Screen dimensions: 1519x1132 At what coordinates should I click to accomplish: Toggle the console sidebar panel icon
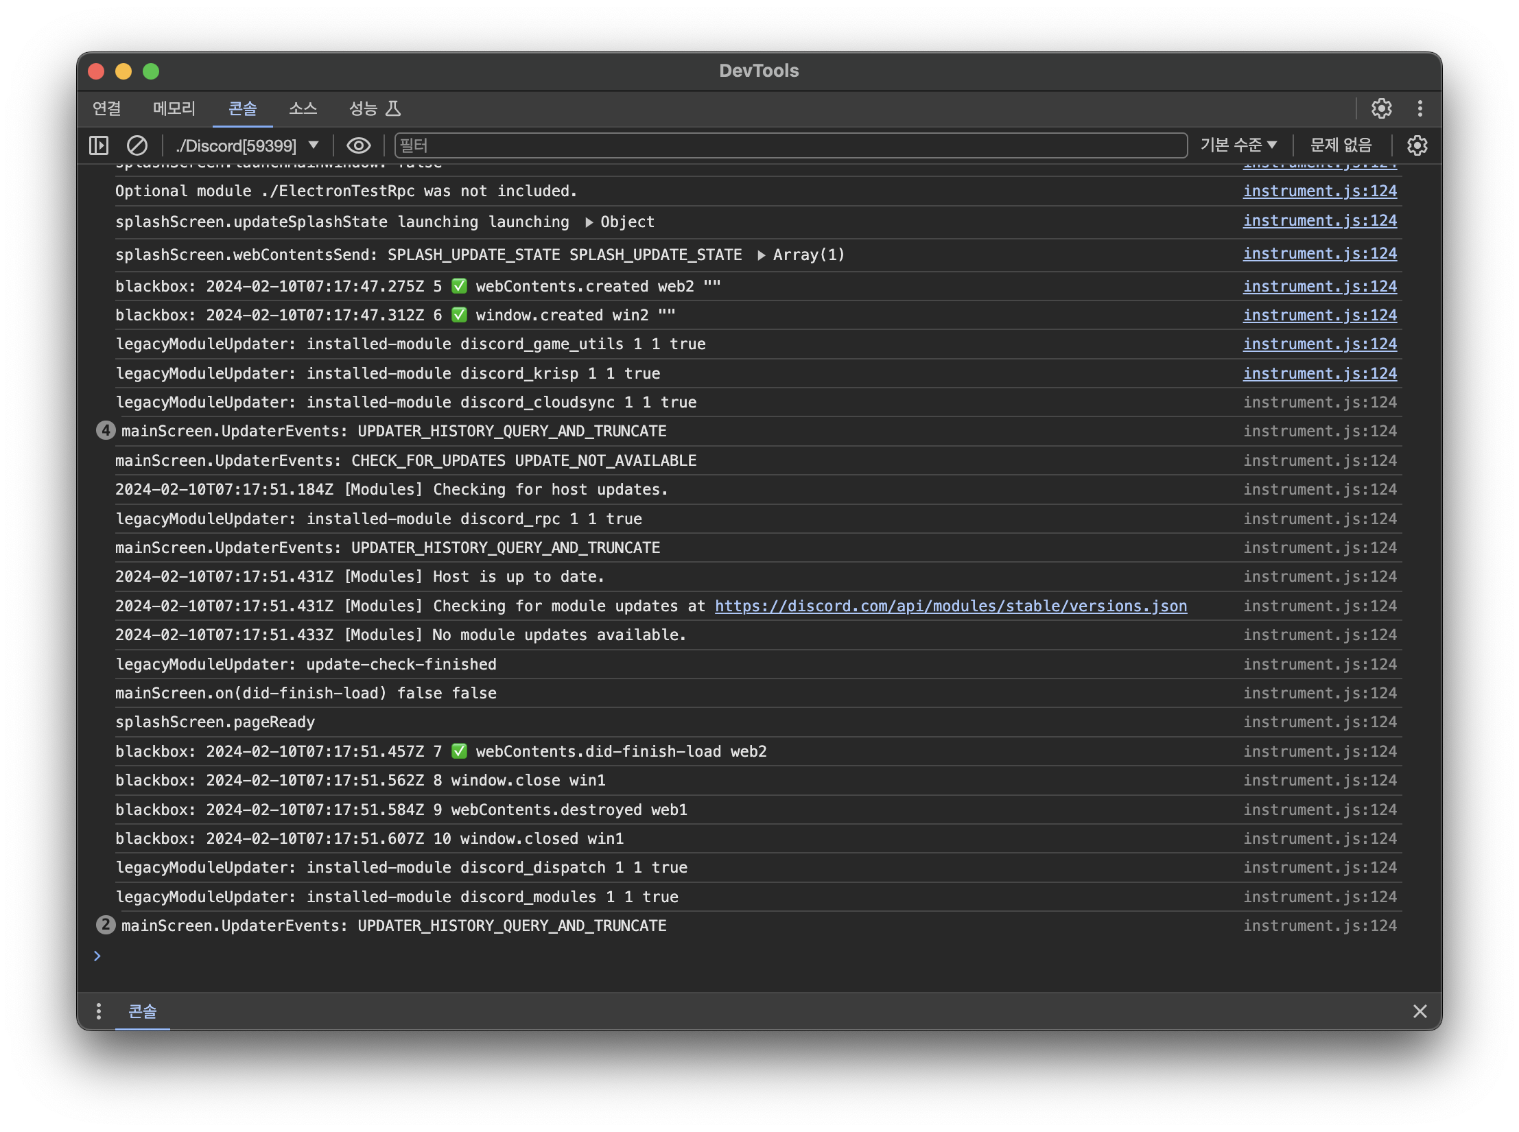pyautogui.click(x=99, y=145)
